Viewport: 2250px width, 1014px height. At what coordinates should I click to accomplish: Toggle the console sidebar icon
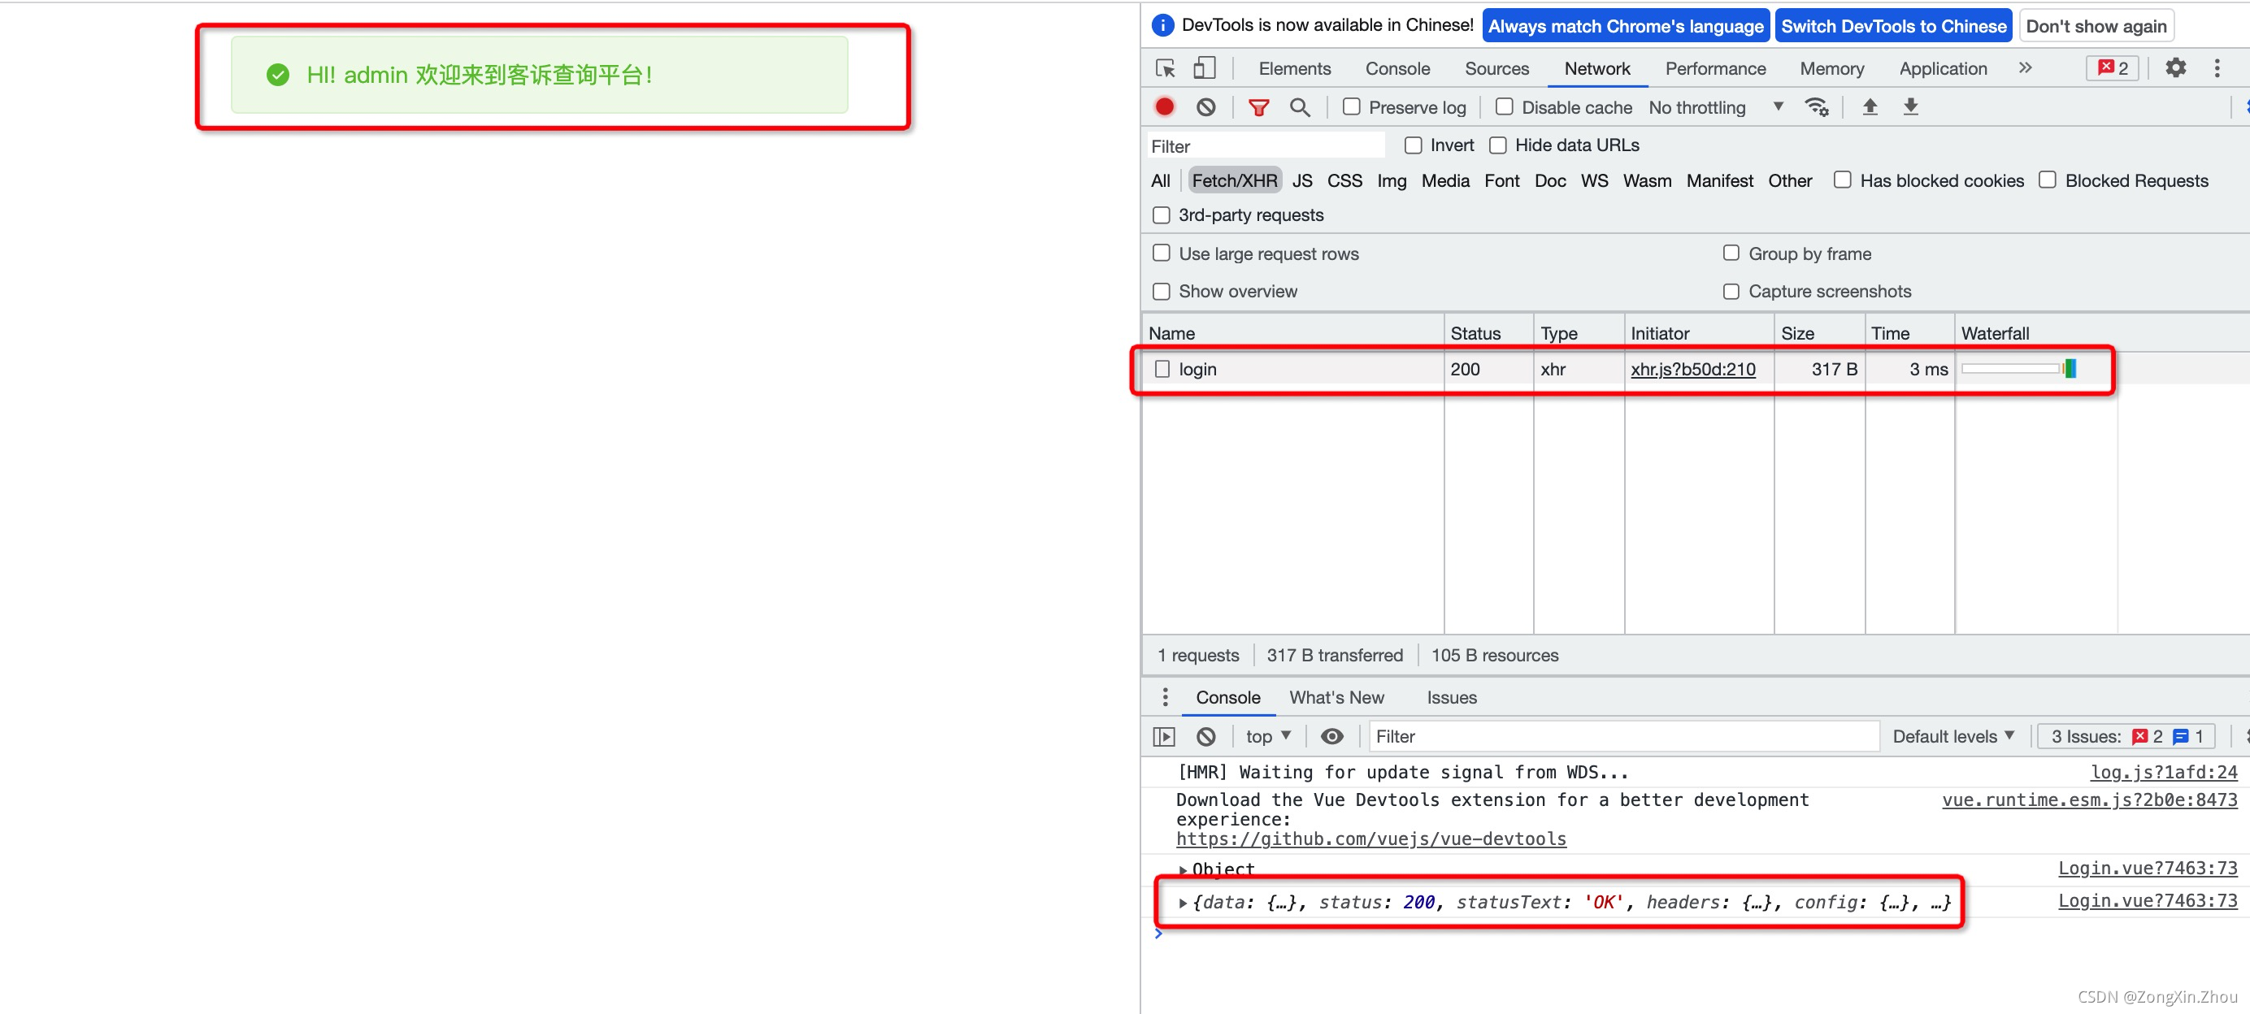[x=1163, y=736]
